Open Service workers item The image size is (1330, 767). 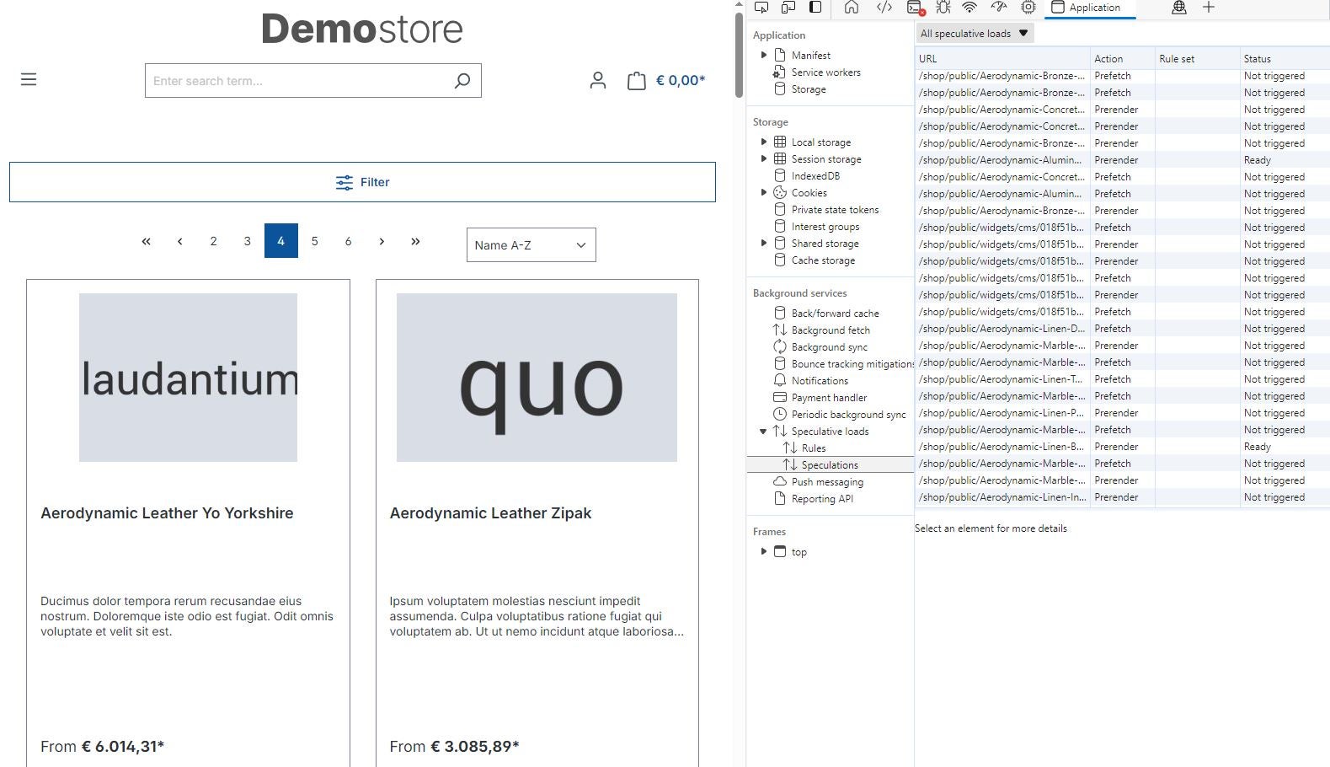tap(825, 72)
